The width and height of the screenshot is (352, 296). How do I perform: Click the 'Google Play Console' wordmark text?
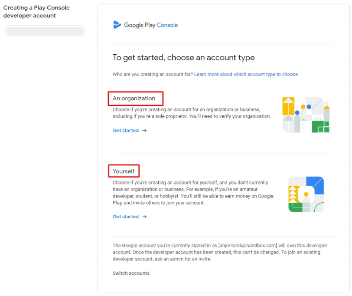[x=151, y=25]
